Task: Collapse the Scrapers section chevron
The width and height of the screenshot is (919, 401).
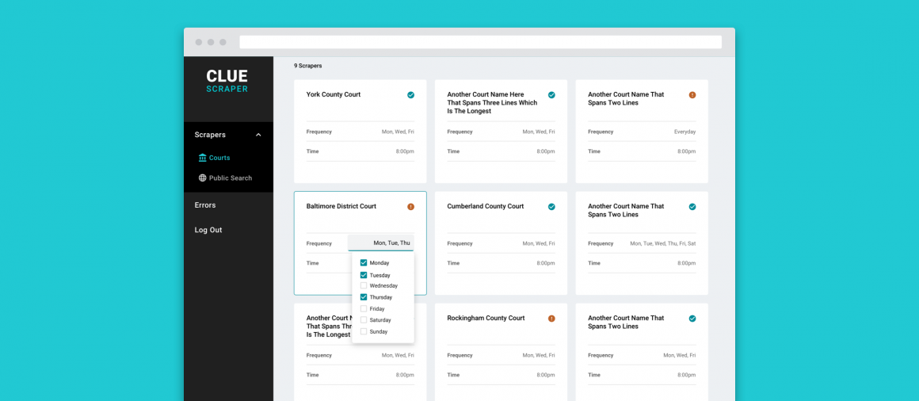Action: [258, 135]
